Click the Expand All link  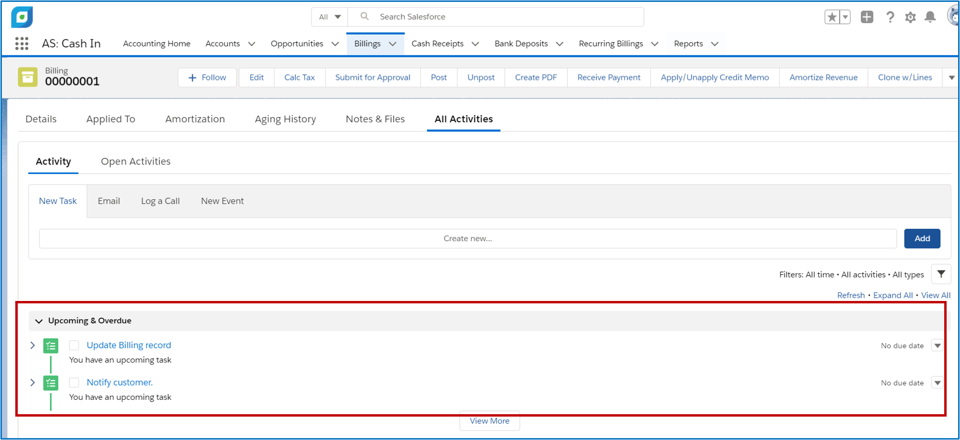tap(893, 295)
